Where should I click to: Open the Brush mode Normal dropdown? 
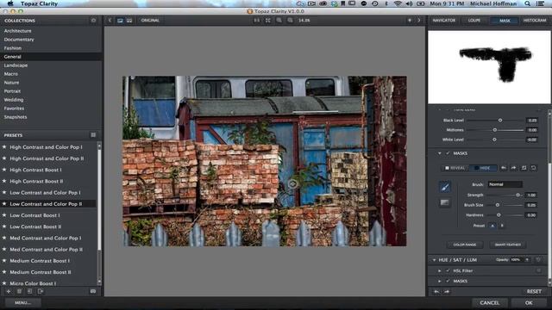click(x=505, y=184)
